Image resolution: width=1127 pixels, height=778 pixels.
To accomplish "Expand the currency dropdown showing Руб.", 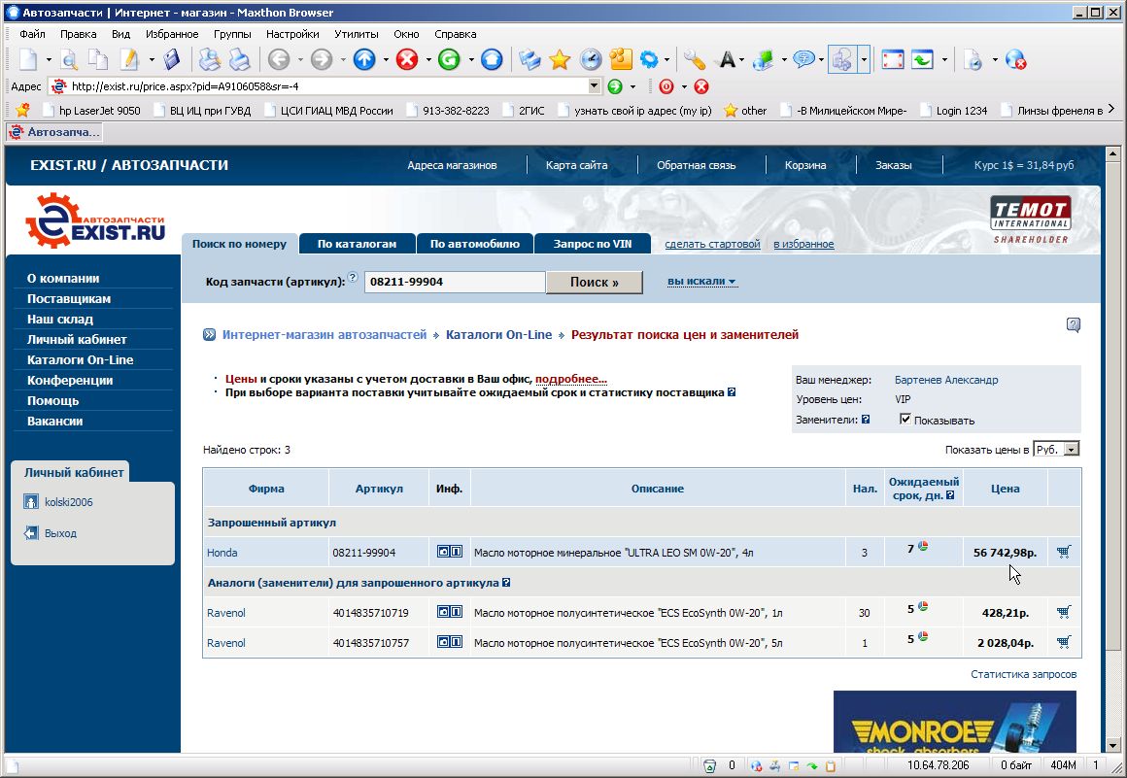I will (1071, 450).
